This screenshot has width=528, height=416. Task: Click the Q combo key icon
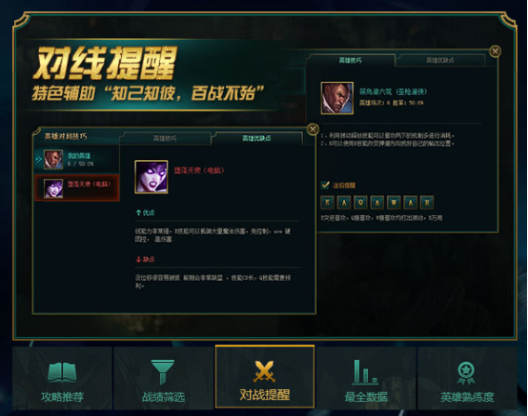(x=360, y=203)
